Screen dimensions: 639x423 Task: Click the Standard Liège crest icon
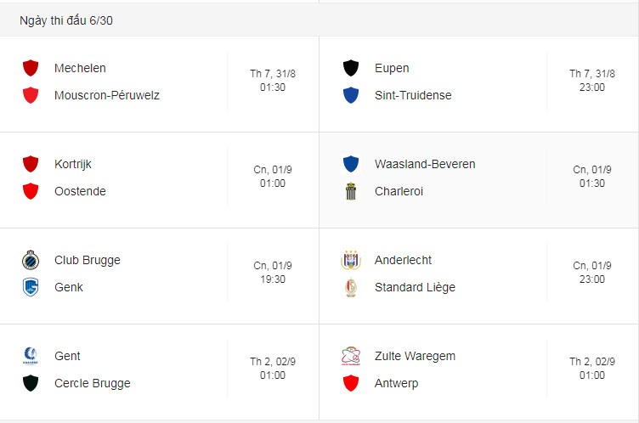[350, 287]
